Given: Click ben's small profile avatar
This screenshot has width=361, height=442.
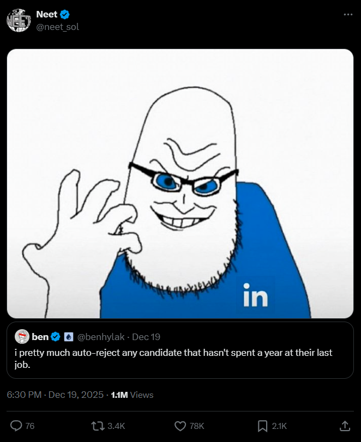Looking at the screenshot, I should click(22, 337).
